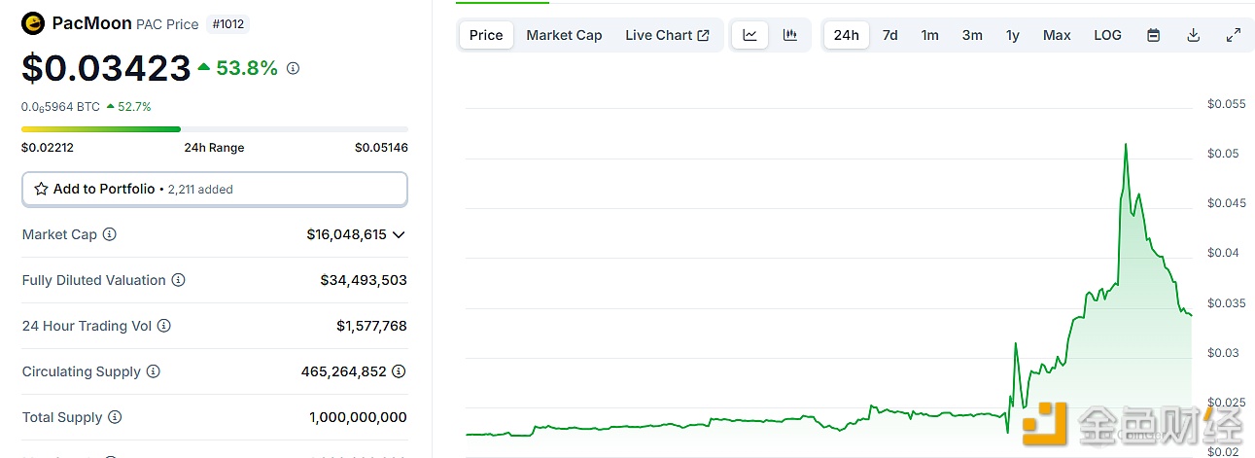This screenshot has width=1255, height=458.
Task: Select the 1m time range
Action: pyautogui.click(x=930, y=35)
